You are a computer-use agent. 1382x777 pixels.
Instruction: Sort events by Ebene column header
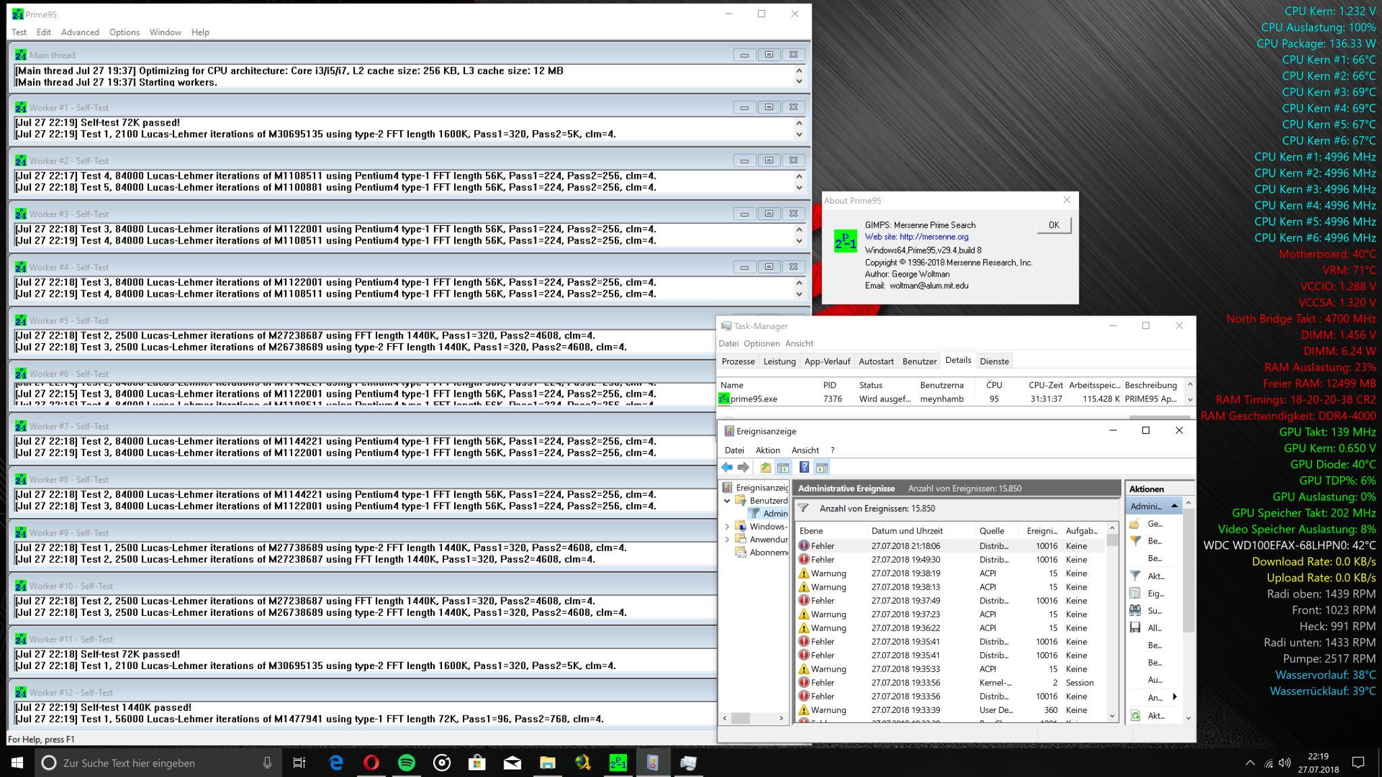(x=831, y=531)
